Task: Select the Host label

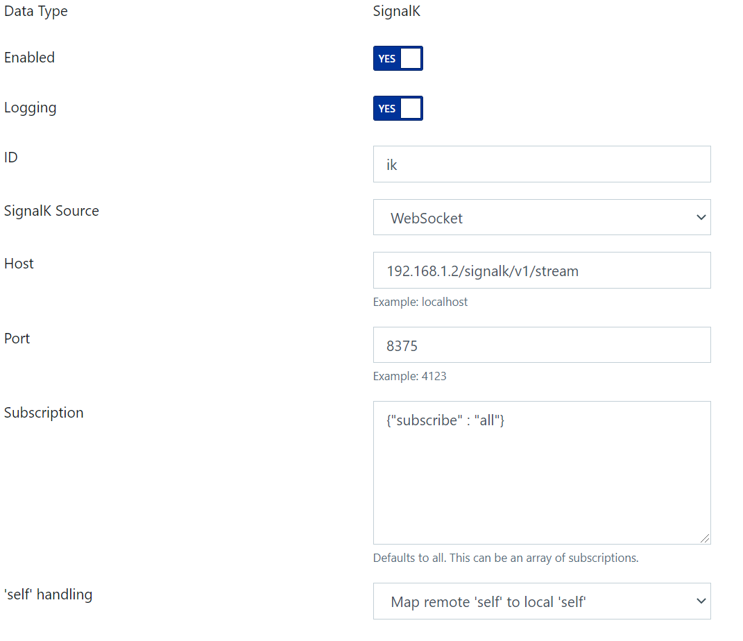Action: pyautogui.click(x=18, y=263)
